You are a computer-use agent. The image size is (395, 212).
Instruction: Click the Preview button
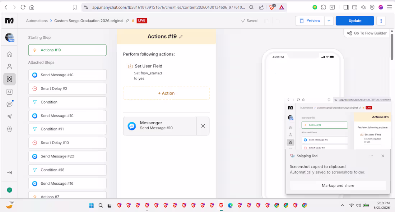(310, 21)
